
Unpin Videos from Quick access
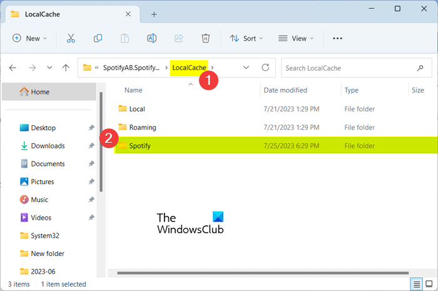point(91,218)
